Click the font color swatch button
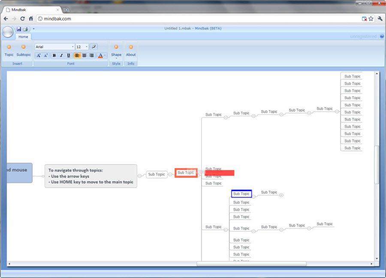Viewport: 386px width, 278px height. [101, 55]
